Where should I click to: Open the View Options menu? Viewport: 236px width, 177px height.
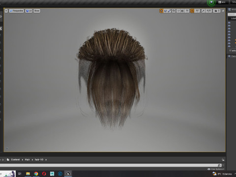216,169
